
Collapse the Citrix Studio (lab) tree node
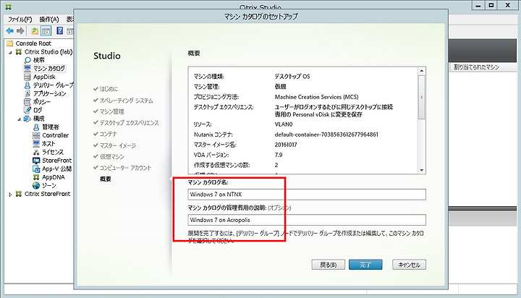10,52
